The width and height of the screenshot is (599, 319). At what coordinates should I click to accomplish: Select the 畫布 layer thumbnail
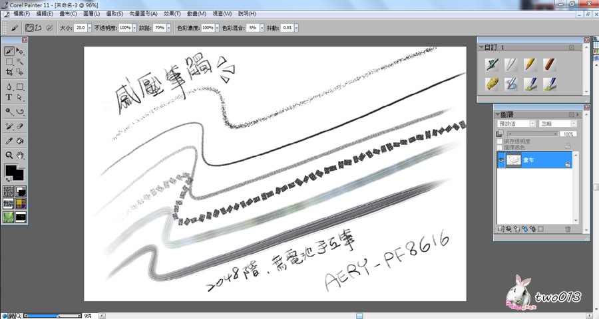coord(513,160)
